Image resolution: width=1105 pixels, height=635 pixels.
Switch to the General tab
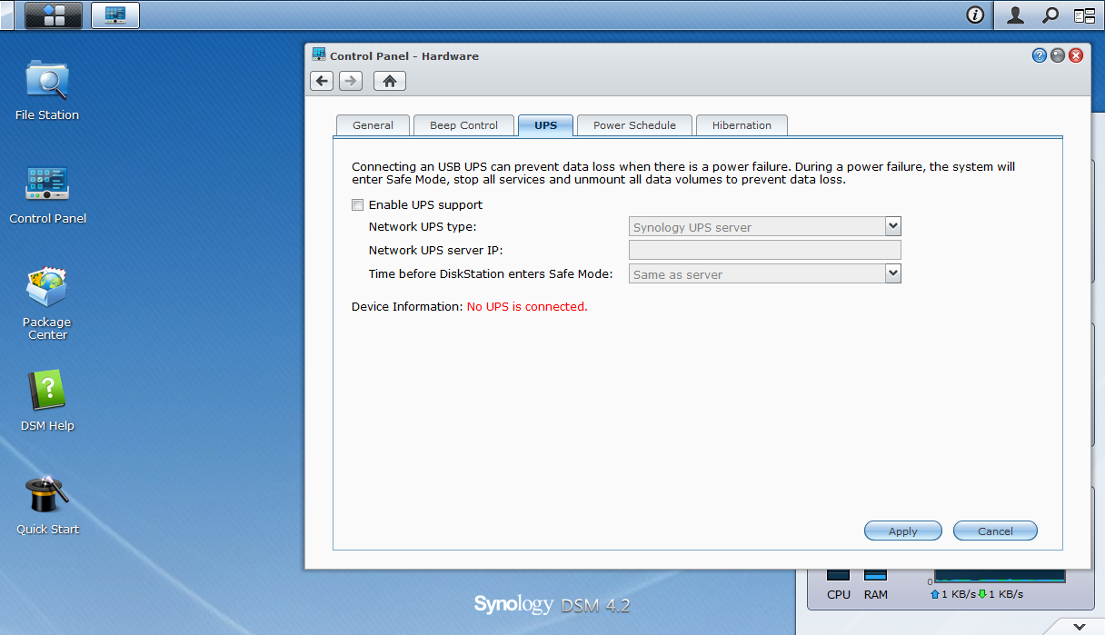[x=373, y=125]
